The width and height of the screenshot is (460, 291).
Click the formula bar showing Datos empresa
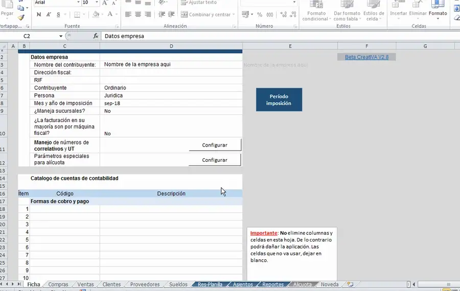point(281,36)
